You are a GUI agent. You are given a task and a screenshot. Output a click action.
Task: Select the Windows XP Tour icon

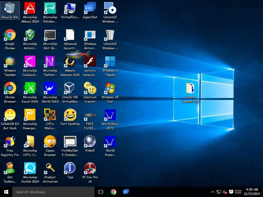(x=110, y=93)
